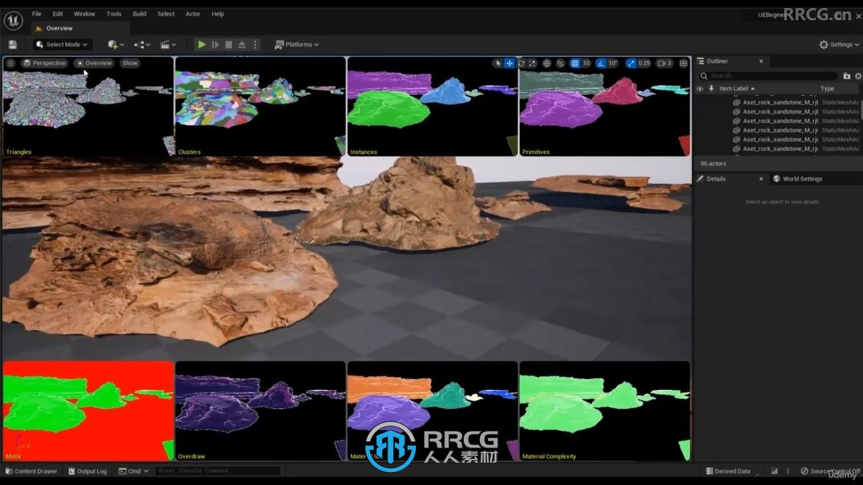Viewport: 863px width, 485px height.
Task: Switch to the World Settings tab
Action: point(798,179)
